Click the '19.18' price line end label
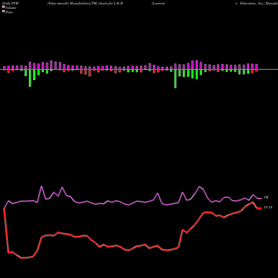The width and height of the screenshot is (278, 278). [x=268, y=207]
